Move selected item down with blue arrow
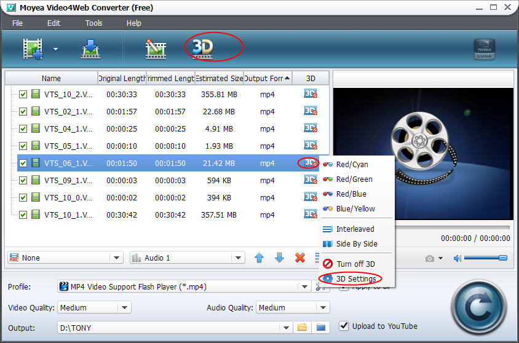Screen dimensions: 519x343 pos(279,258)
